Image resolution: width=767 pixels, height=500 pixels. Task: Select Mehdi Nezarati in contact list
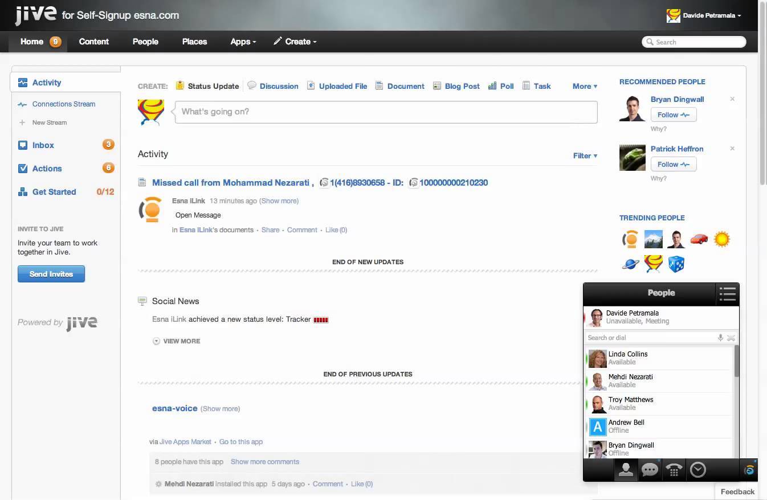click(659, 381)
